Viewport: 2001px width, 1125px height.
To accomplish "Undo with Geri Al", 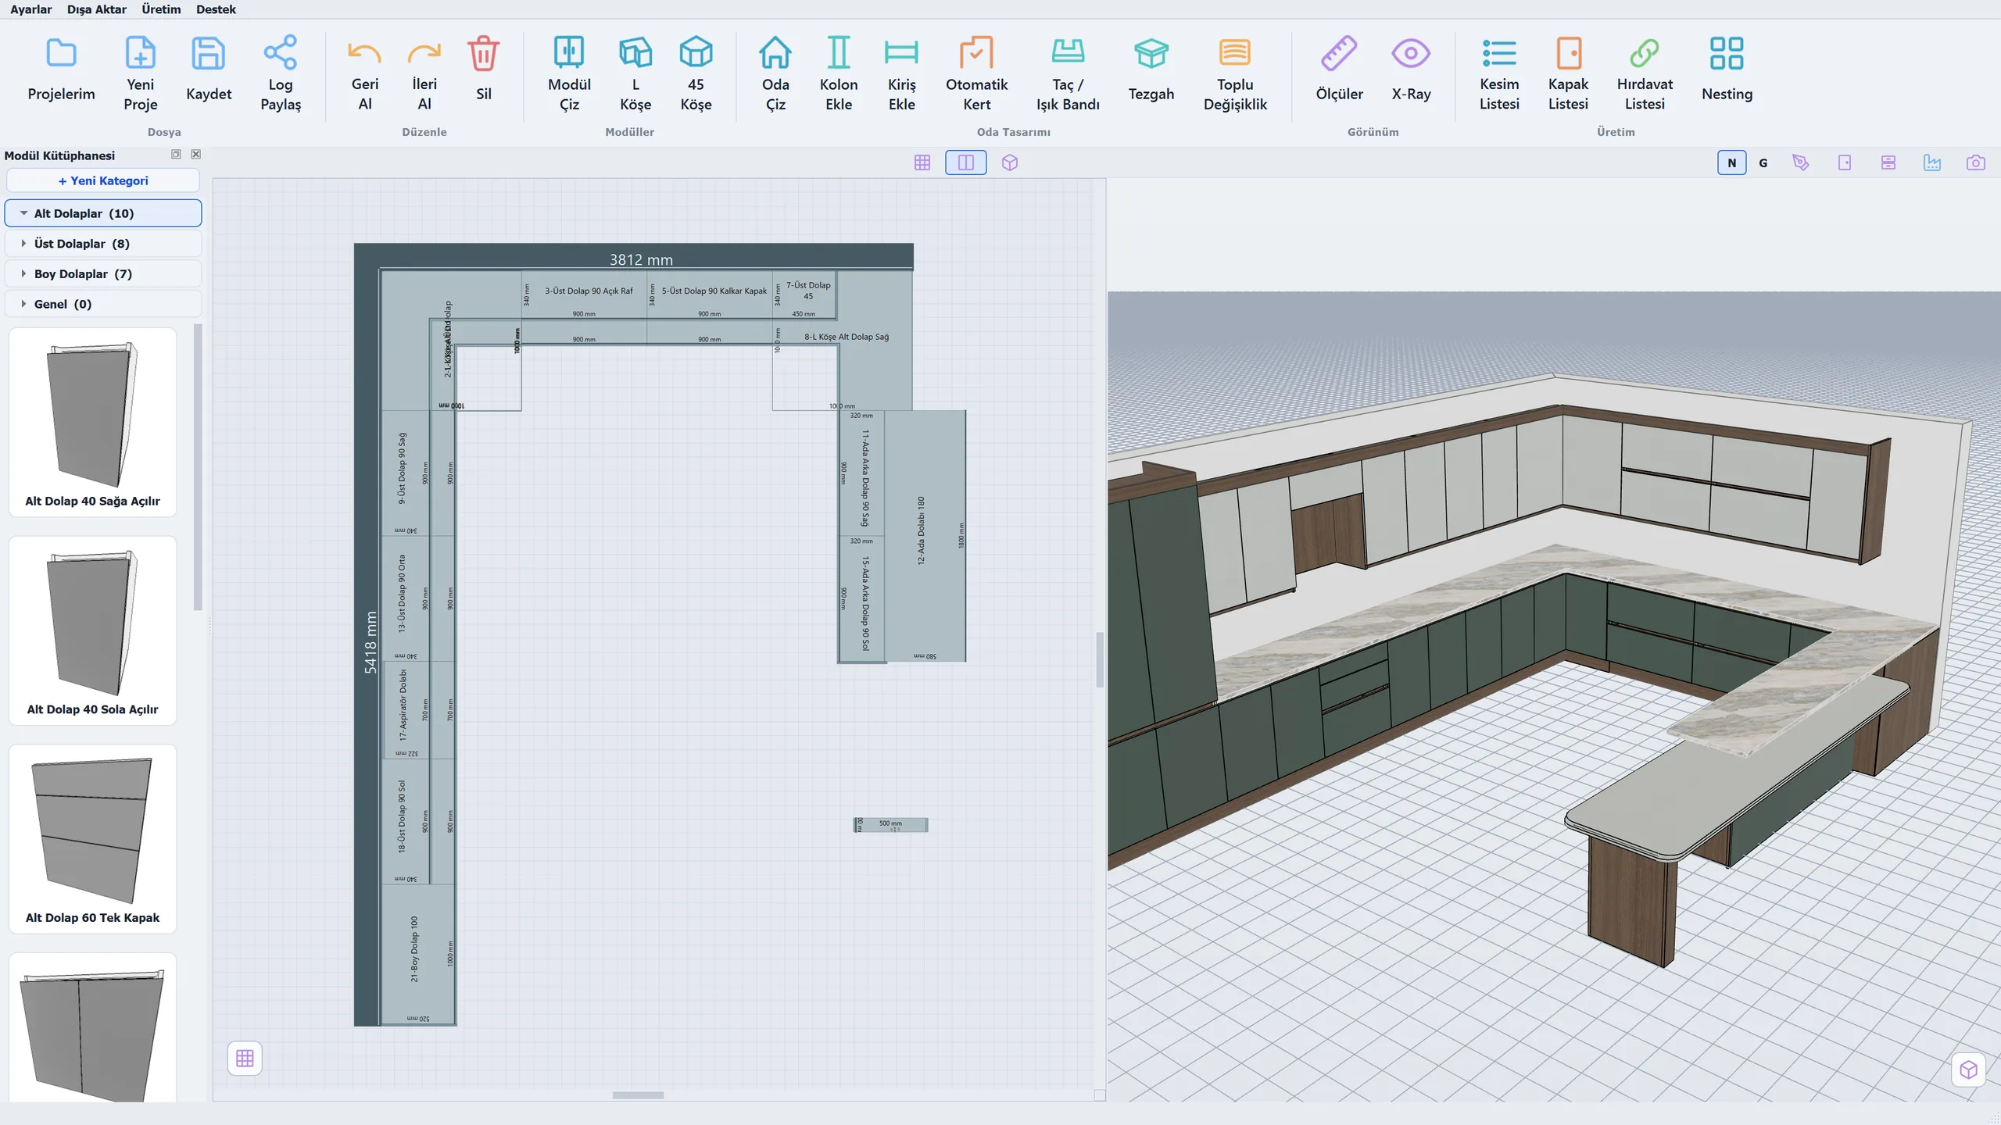I will pos(365,73).
